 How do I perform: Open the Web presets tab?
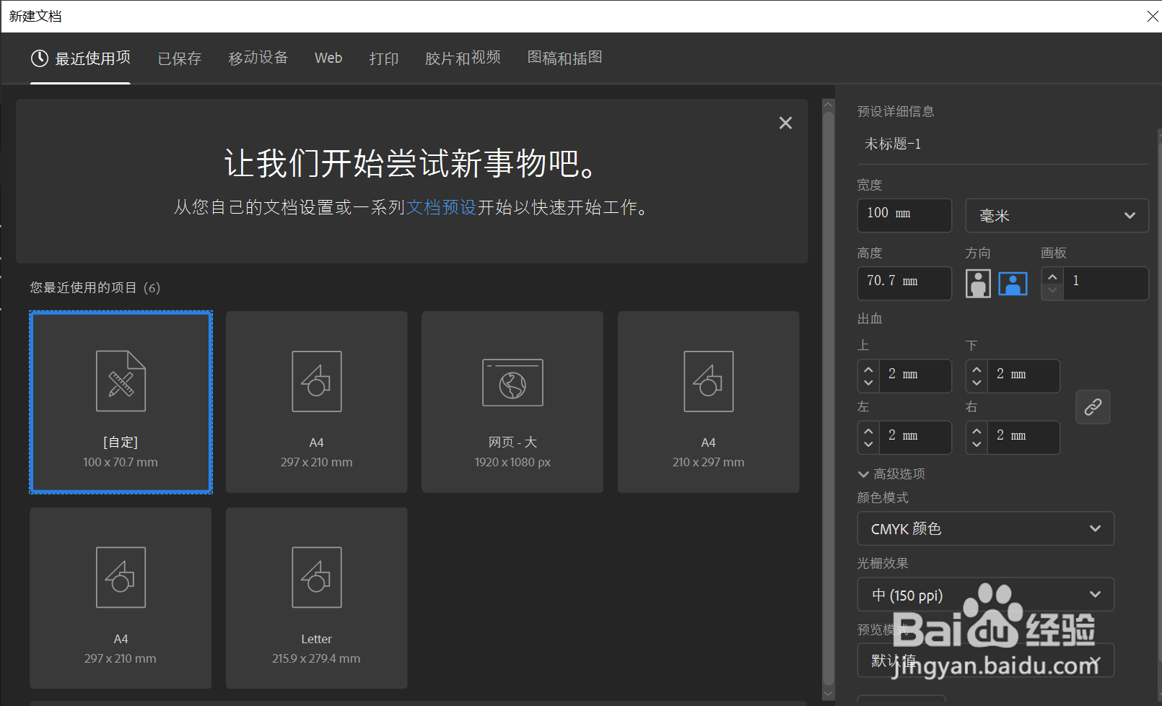click(x=328, y=58)
